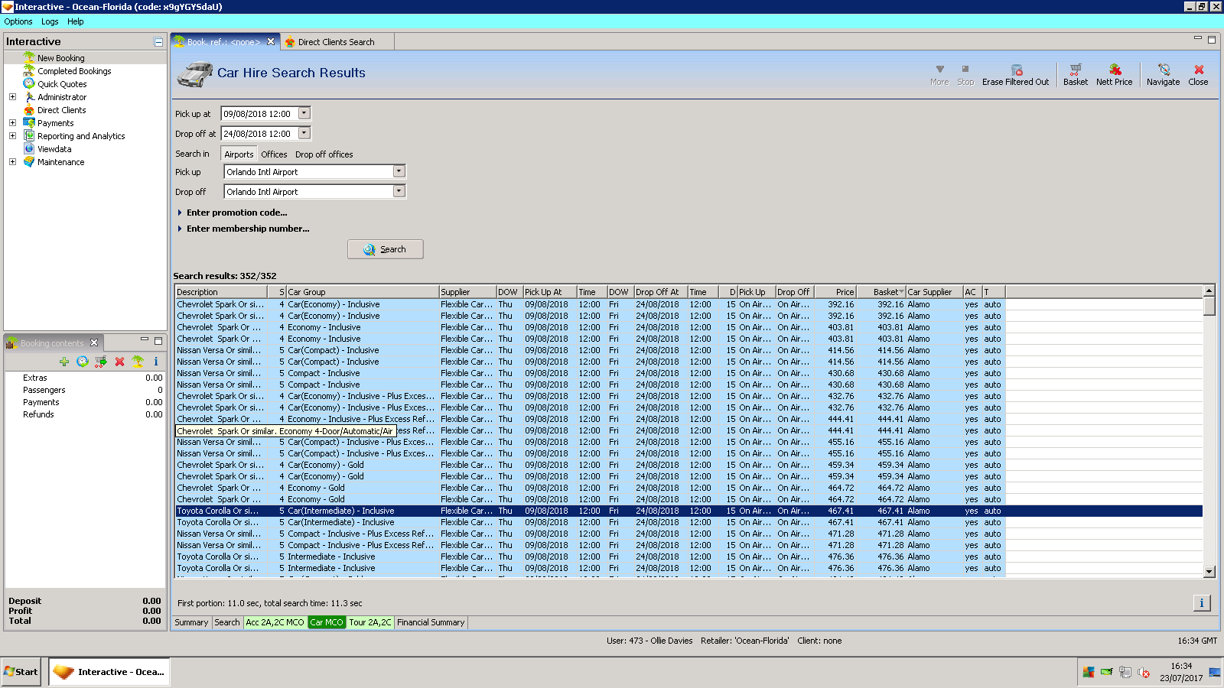Select the Offices search-in option
1224x688 pixels.
(274, 154)
